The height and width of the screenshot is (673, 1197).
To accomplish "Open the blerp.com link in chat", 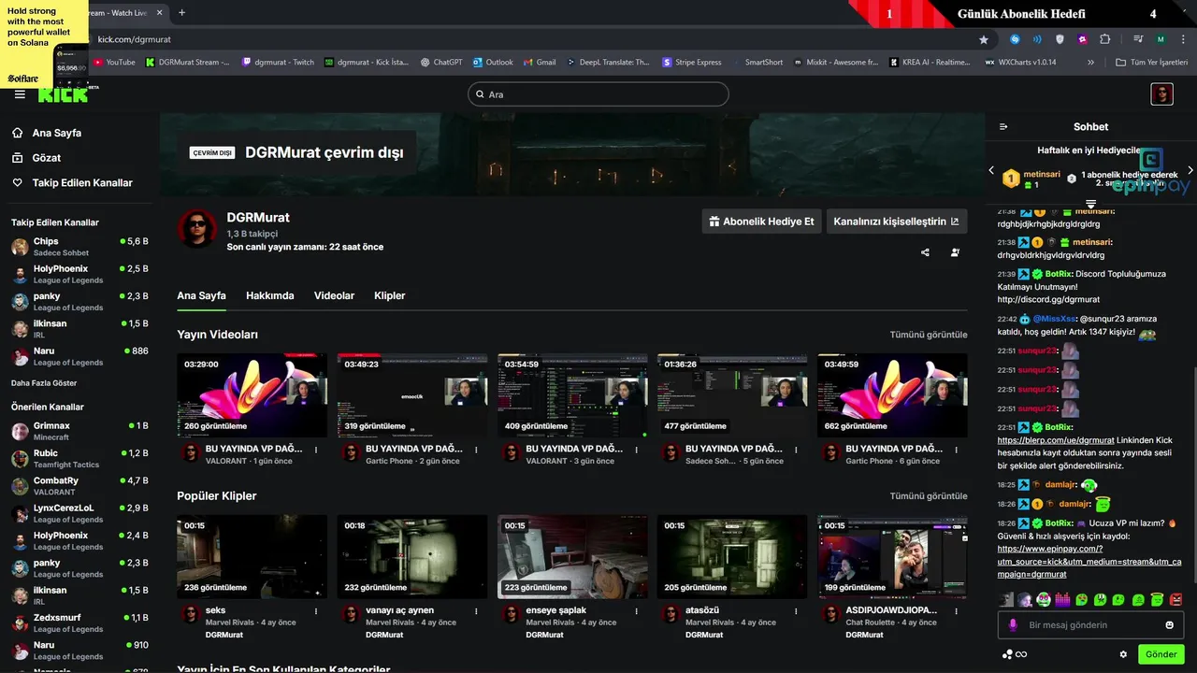I will coord(1056,439).
